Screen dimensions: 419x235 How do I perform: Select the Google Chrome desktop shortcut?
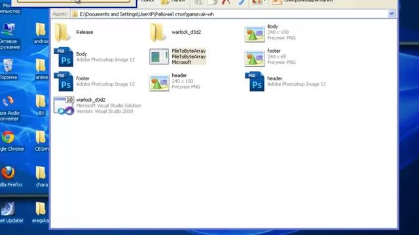12,141
